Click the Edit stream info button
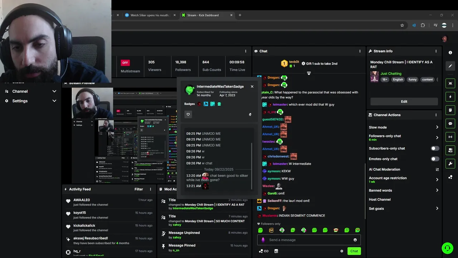This screenshot has width=458, height=258. [x=404, y=101]
